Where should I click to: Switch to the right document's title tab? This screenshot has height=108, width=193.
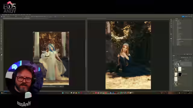97,18
